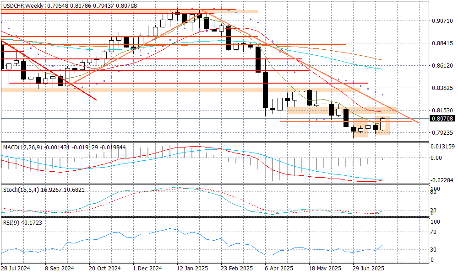Click the latest weekly candle on the chart

382,124
